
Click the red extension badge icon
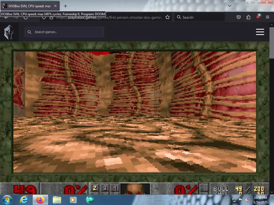point(258,17)
